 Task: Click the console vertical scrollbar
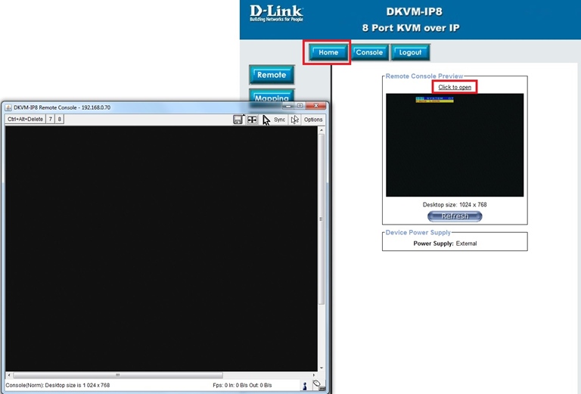click(x=322, y=219)
